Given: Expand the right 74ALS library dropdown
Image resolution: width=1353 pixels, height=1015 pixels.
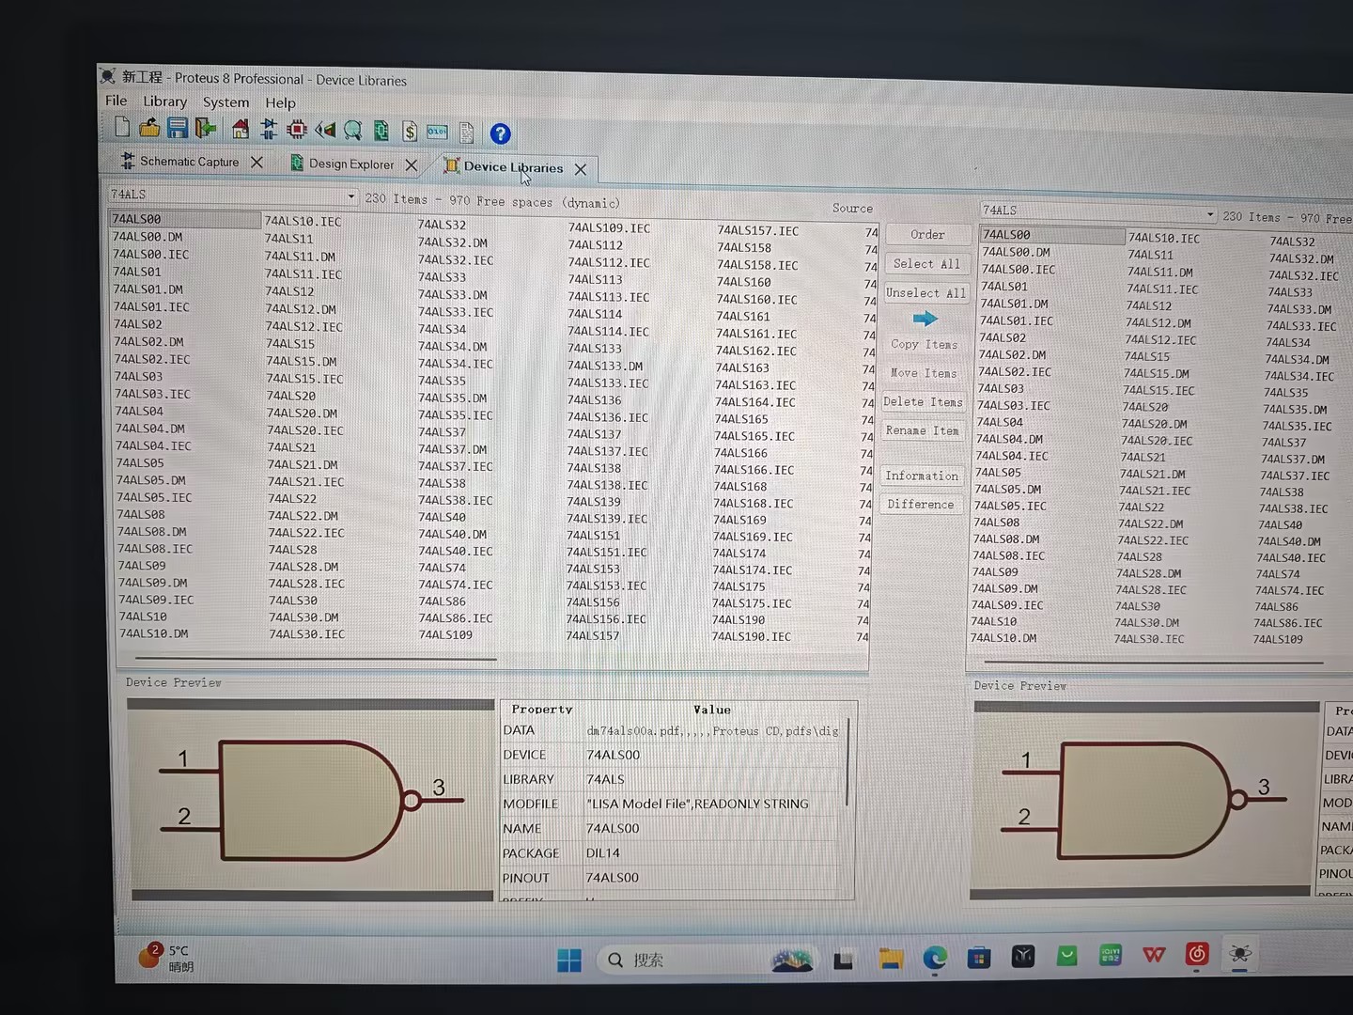Looking at the screenshot, I should tap(1210, 215).
